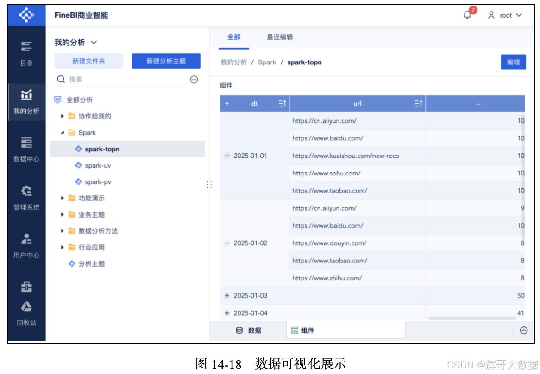Expand the 行业应用 folder
Viewport: 540px width, 374px height.
pos(63,247)
